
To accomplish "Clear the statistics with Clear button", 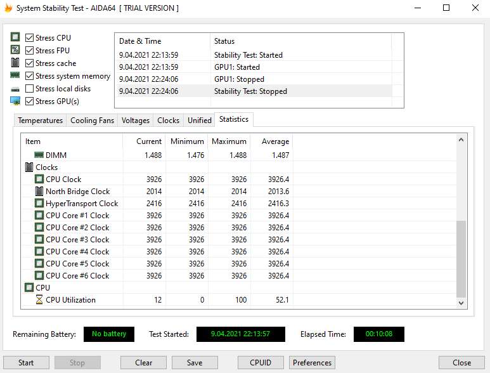I will click(x=144, y=362).
